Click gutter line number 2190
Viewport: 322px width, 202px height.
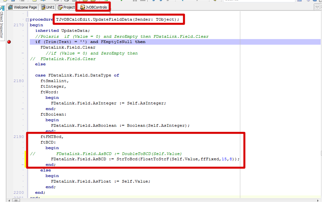(19, 137)
